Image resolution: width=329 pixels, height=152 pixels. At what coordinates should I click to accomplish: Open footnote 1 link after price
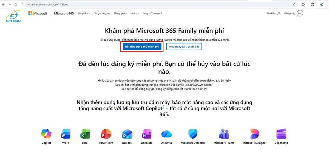pyautogui.click(x=213, y=84)
